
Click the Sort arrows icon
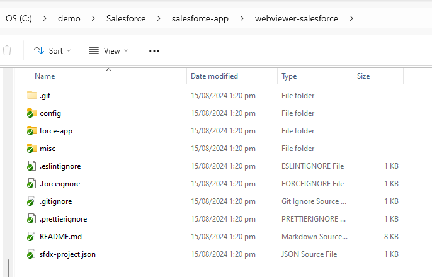pyautogui.click(x=39, y=50)
